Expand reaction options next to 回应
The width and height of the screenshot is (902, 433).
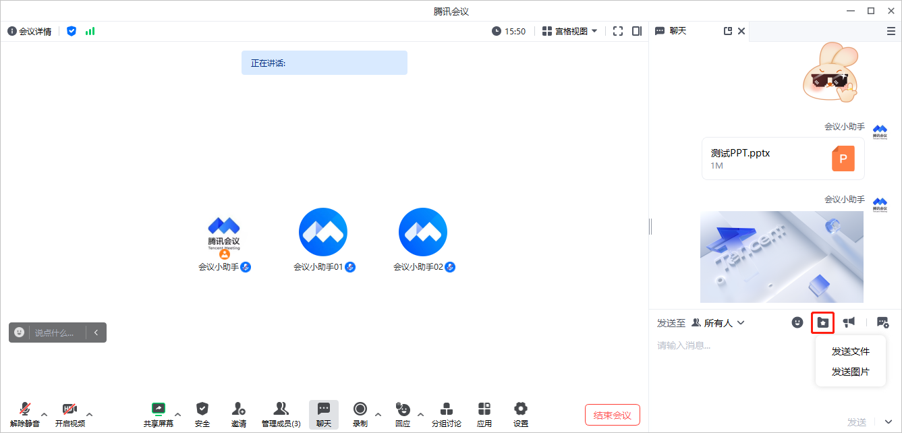point(421,414)
